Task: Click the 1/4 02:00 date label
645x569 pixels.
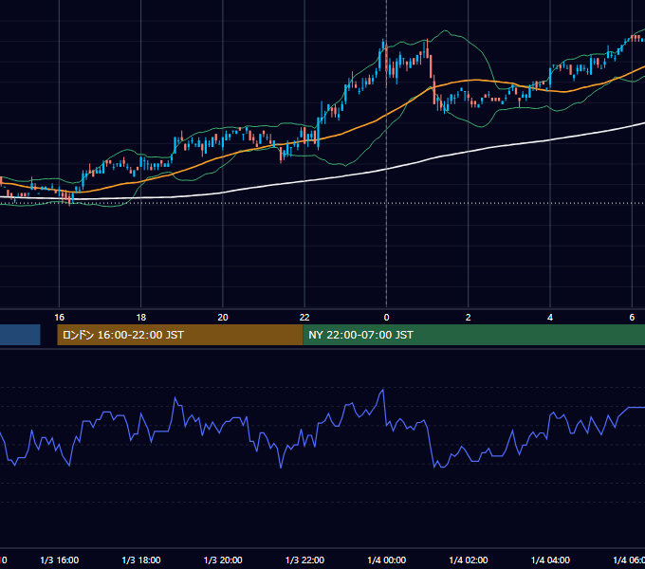Action: [x=469, y=560]
